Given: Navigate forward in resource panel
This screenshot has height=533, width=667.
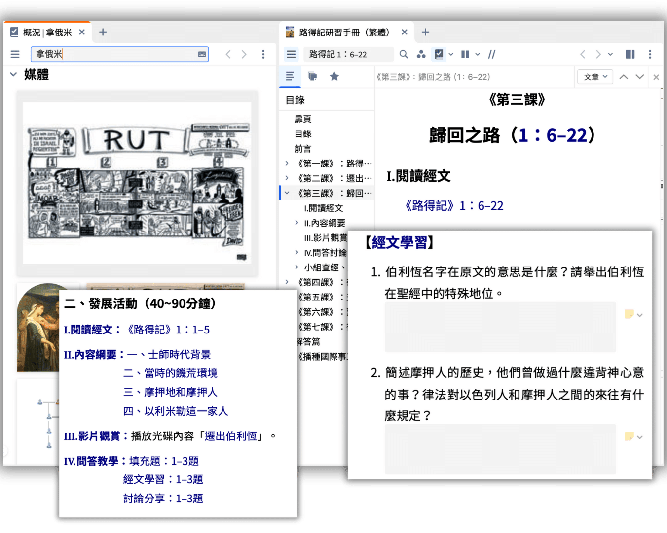Looking at the screenshot, I should point(598,54).
